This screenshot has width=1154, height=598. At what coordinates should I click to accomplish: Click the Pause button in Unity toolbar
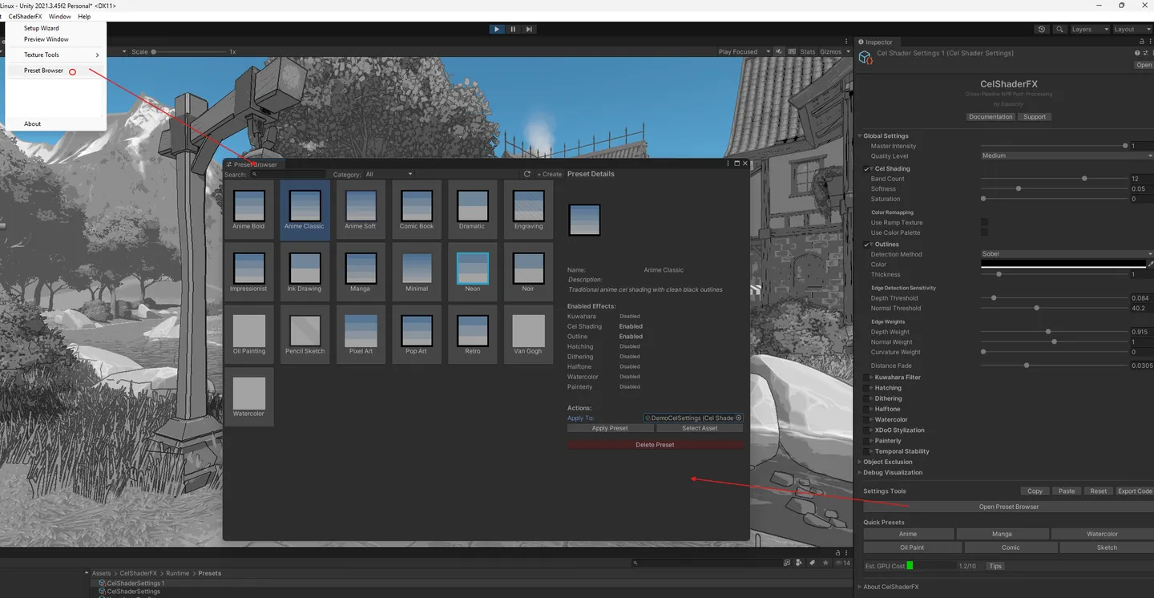pyautogui.click(x=513, y=29)
